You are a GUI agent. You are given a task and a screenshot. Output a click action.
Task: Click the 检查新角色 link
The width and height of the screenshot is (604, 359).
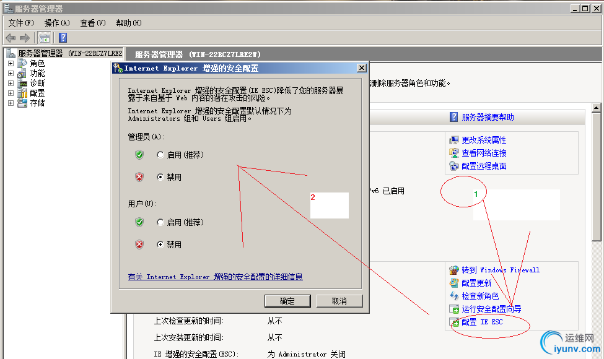(480, 296)
